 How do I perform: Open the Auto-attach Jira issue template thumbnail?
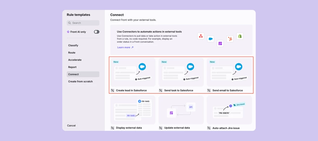click(229, 110)
